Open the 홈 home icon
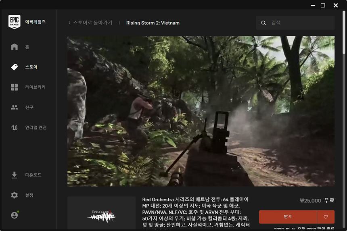 (x=15, y=47)
